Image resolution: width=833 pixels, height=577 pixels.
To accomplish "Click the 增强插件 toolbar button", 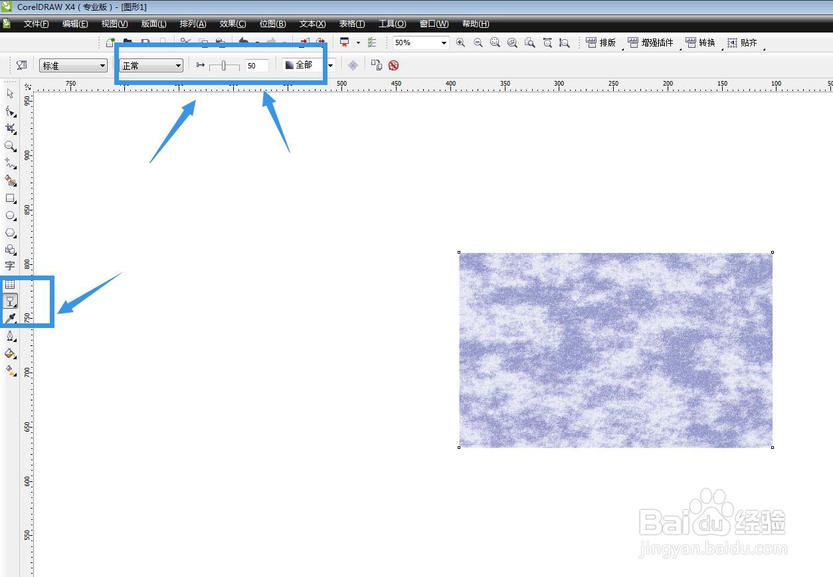I will tap(650, 42).
